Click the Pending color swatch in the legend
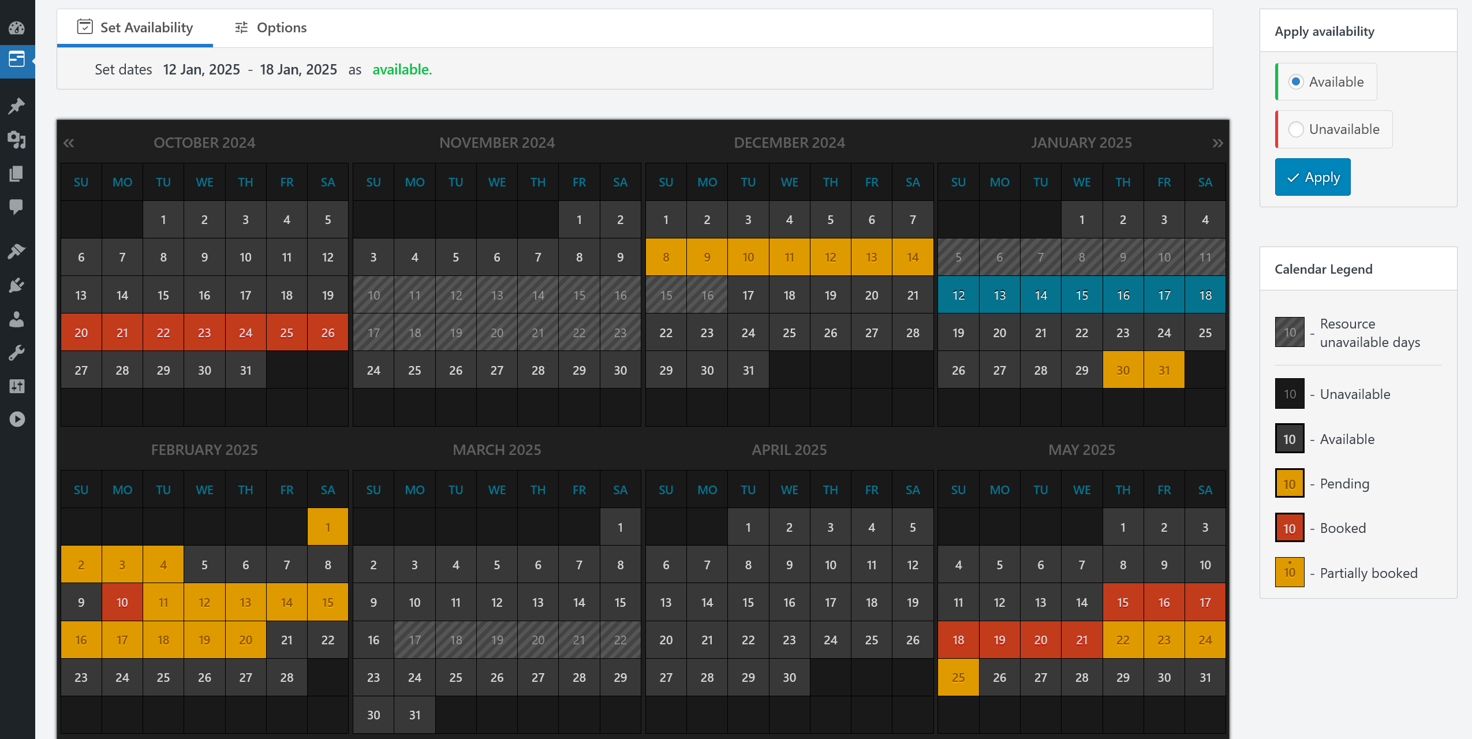Screen dimensions: 1472x739 pyautogui.click(x=1289, y=483)
